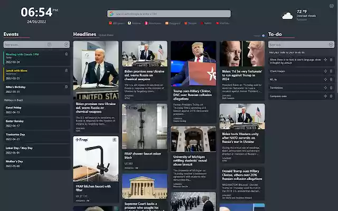Click the To-do section heading

(275, 34)
